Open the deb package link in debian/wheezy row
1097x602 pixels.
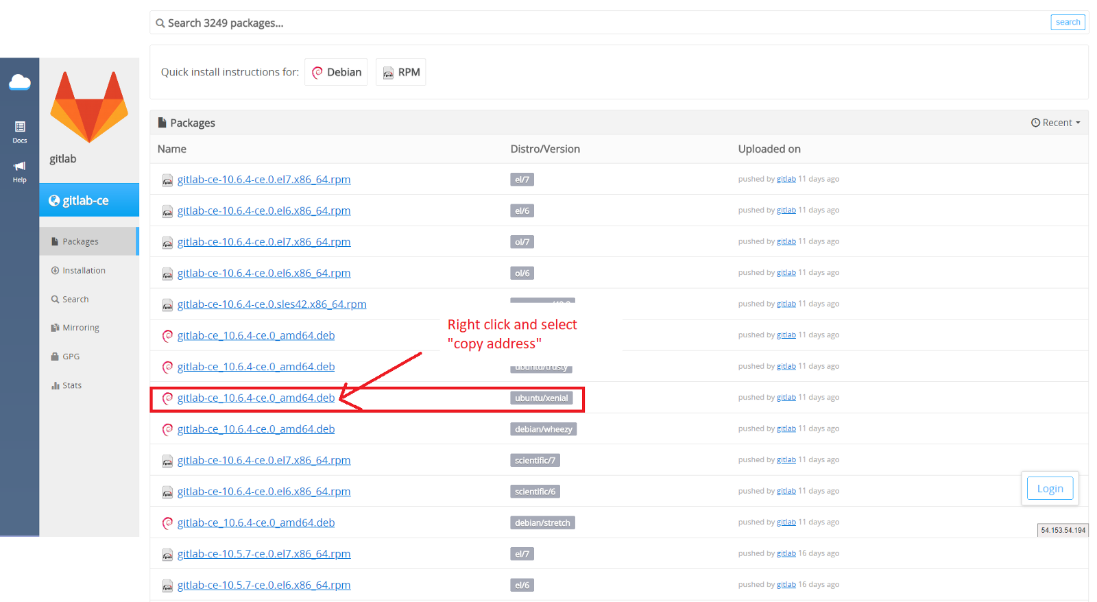click(x=256, y=429)
